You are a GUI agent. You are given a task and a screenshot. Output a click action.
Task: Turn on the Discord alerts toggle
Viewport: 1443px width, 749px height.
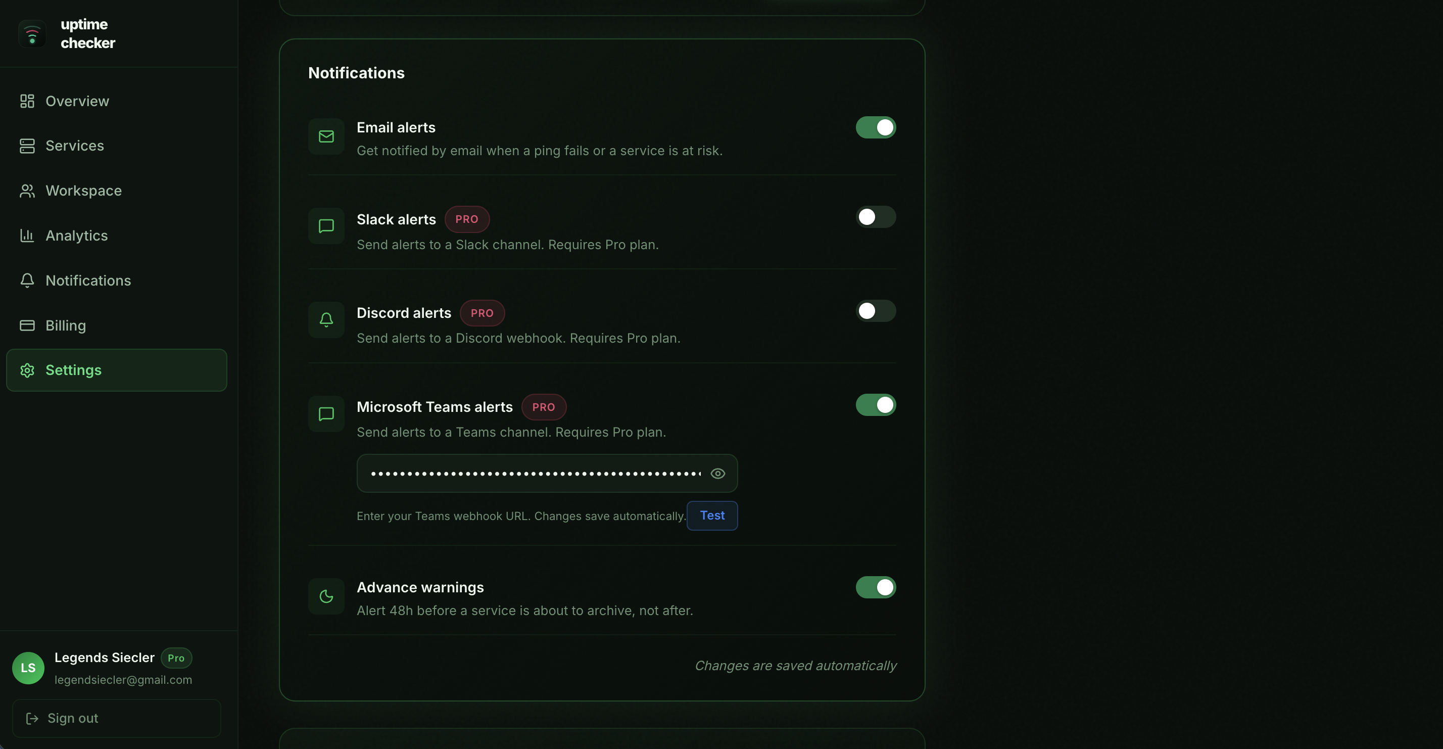(x=876, y=310)
